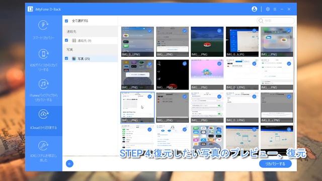Select Recover from iTunes Backup mode
The image size is (322, 181).
point(44,90)
